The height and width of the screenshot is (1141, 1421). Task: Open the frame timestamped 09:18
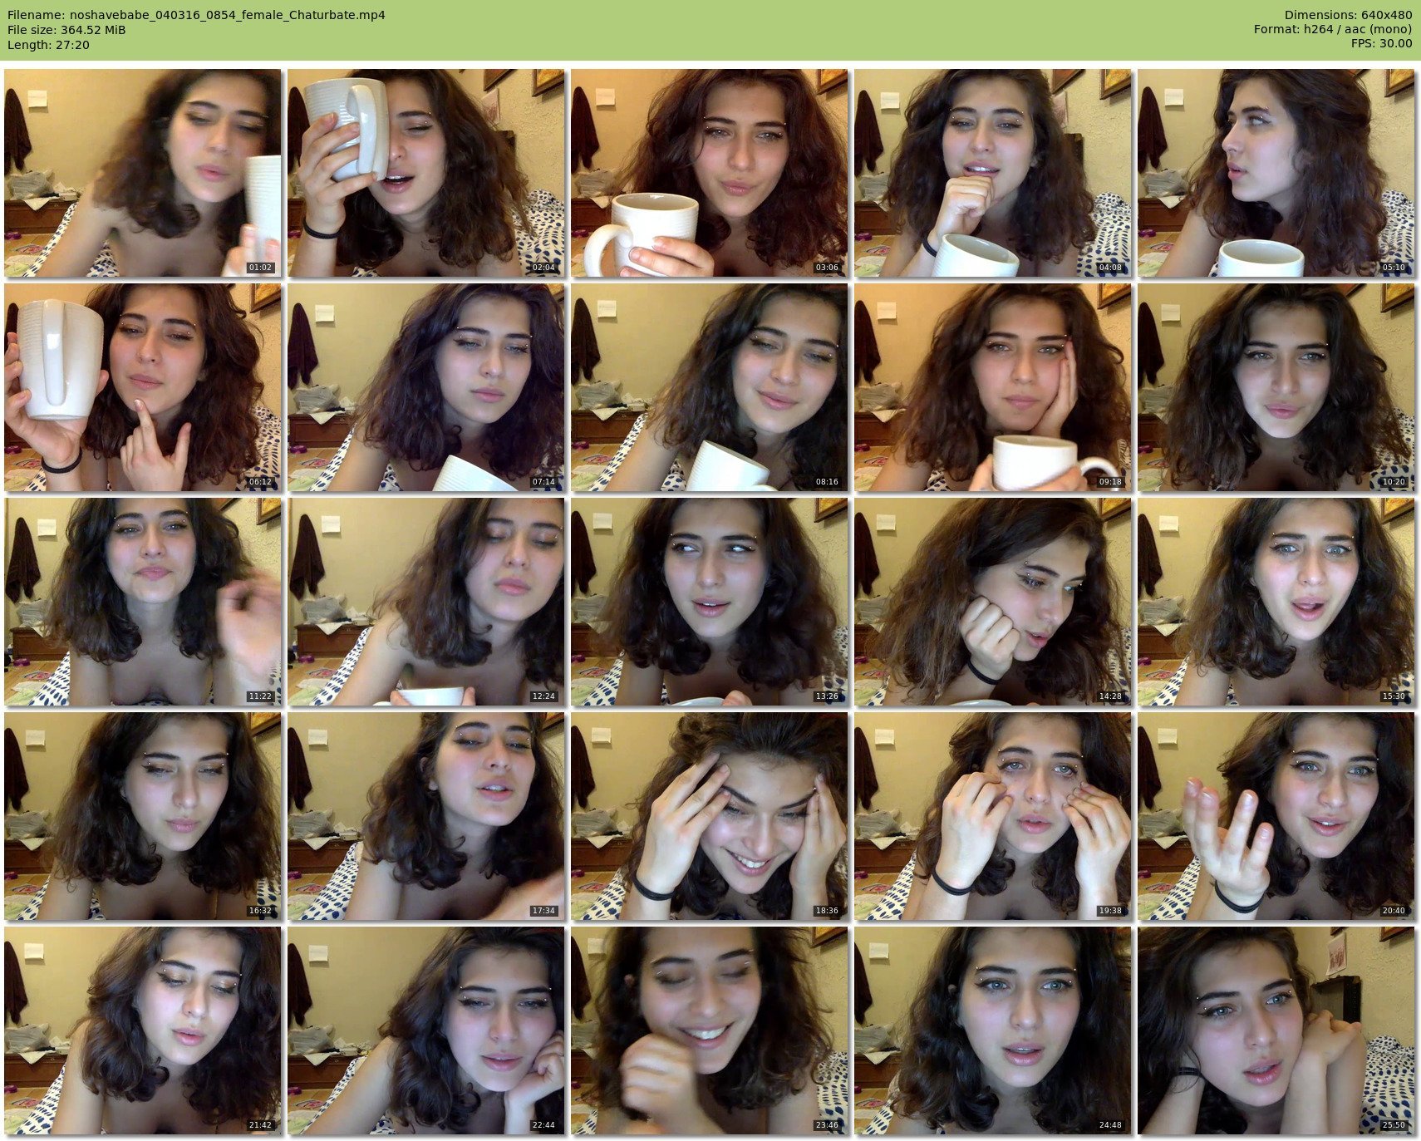click(x=993, y=387)
